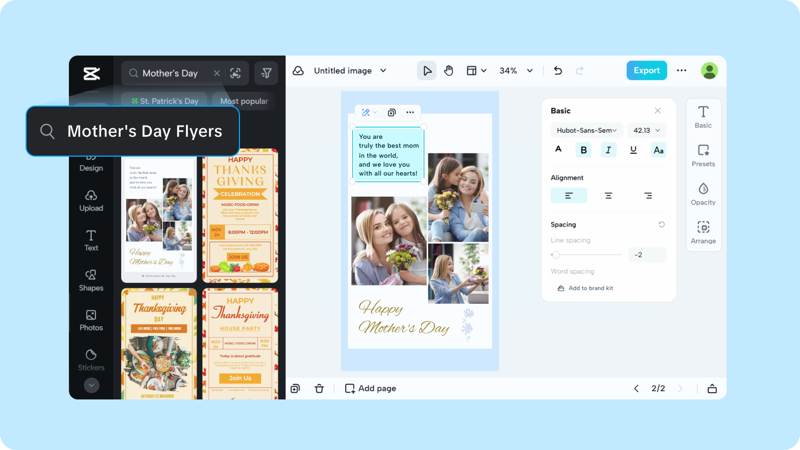Open the Basic text panel tab
This screenshot has width=800, height=450.
click(x=703, y=117)
